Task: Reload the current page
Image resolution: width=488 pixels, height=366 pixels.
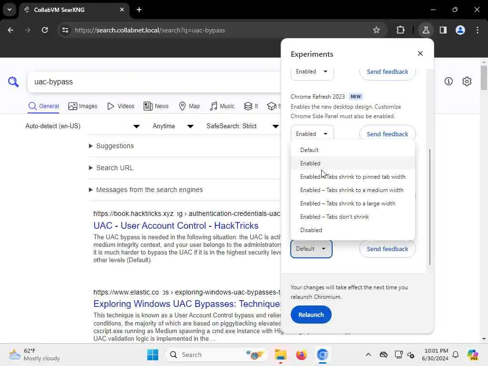Action: [x=45, y=30]
